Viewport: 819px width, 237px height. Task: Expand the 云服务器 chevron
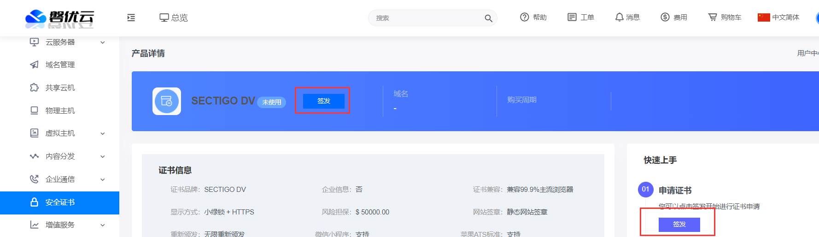[x=103, y=42]
